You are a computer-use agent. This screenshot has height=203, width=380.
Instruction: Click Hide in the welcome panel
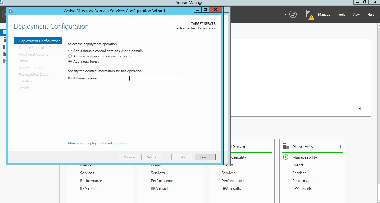[x=362, y=109]
